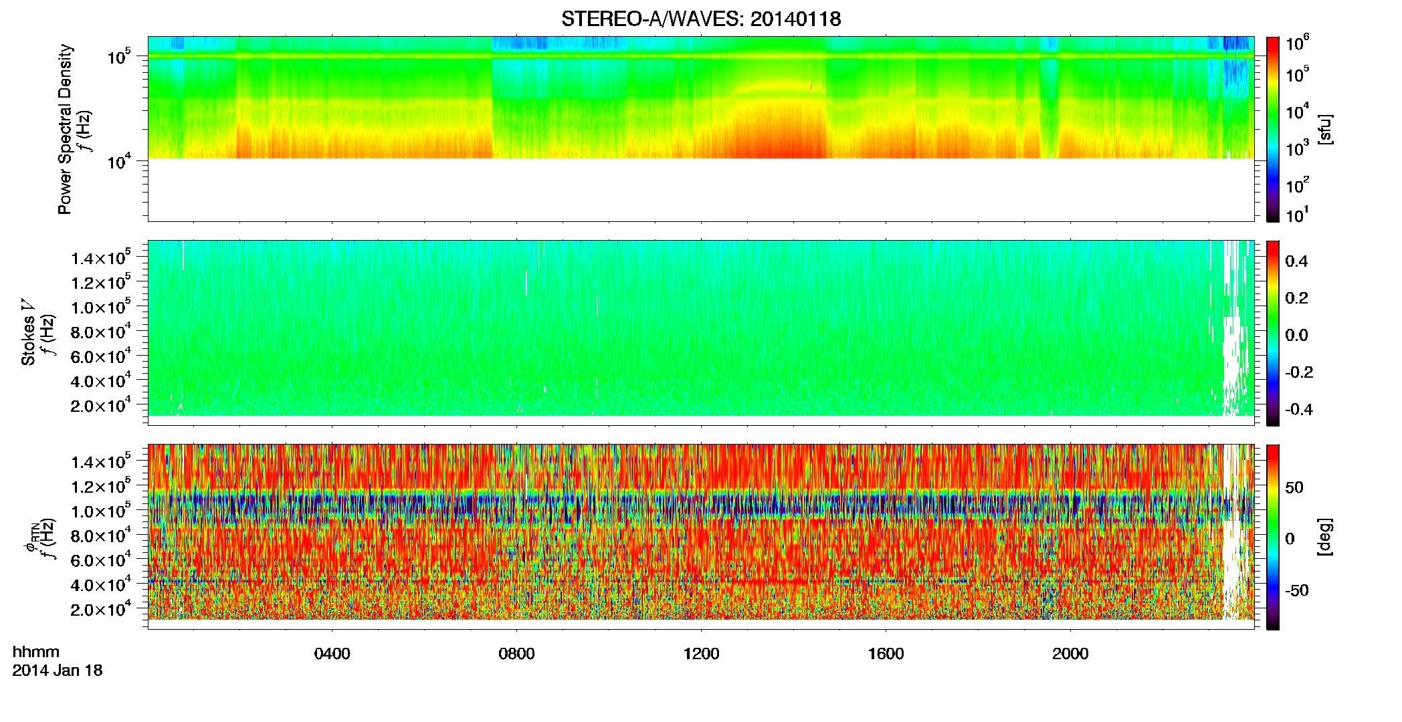The width and height of the screenshot is (1402, 722).
Task: Click the empty white area below the top spectrogram
Action: (700, 190)
